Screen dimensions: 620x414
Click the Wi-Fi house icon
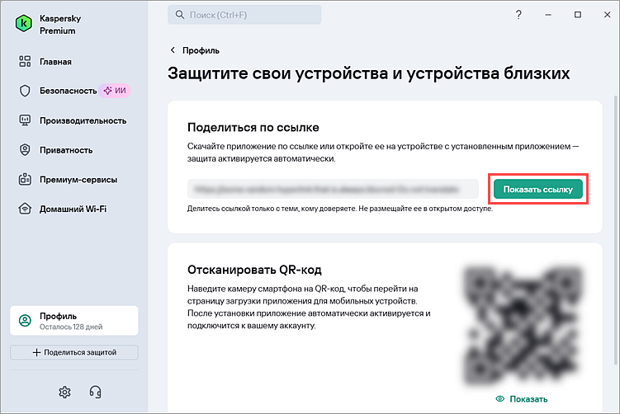[25, 209]
